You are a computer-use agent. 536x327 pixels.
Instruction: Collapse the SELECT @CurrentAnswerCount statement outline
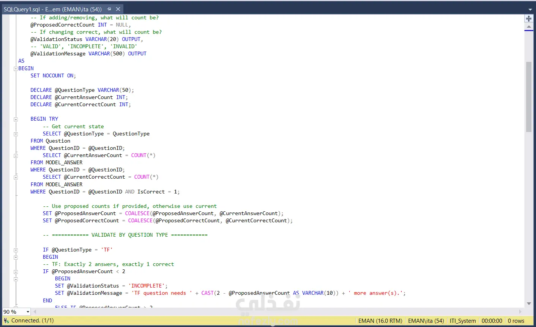point(16,156)
